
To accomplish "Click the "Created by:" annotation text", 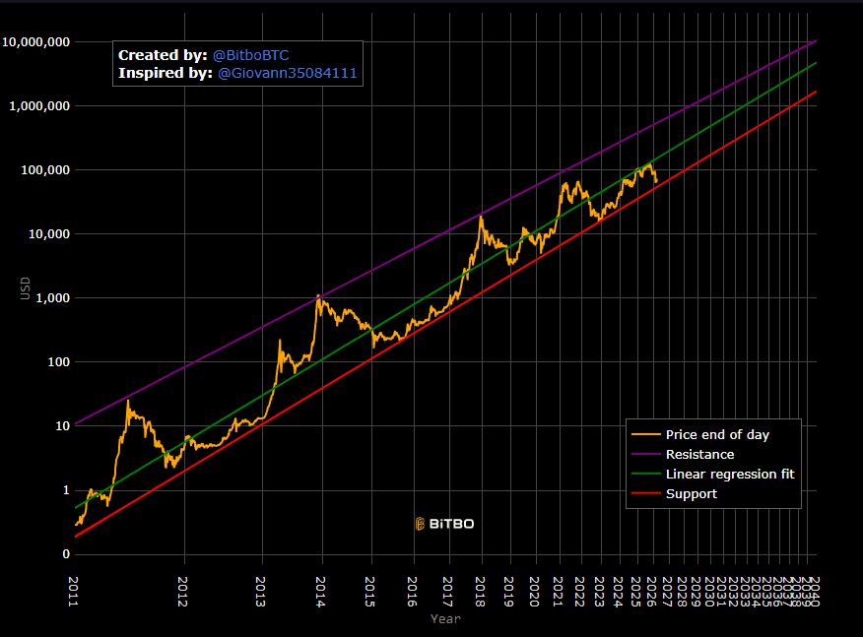I will [x=163, y=55].
